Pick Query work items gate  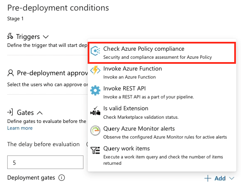[x=162, y=155]
